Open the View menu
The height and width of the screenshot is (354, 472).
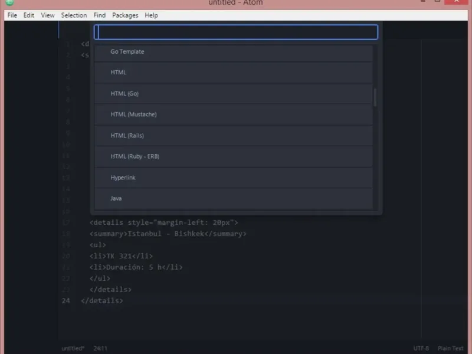tap(48, 15)
